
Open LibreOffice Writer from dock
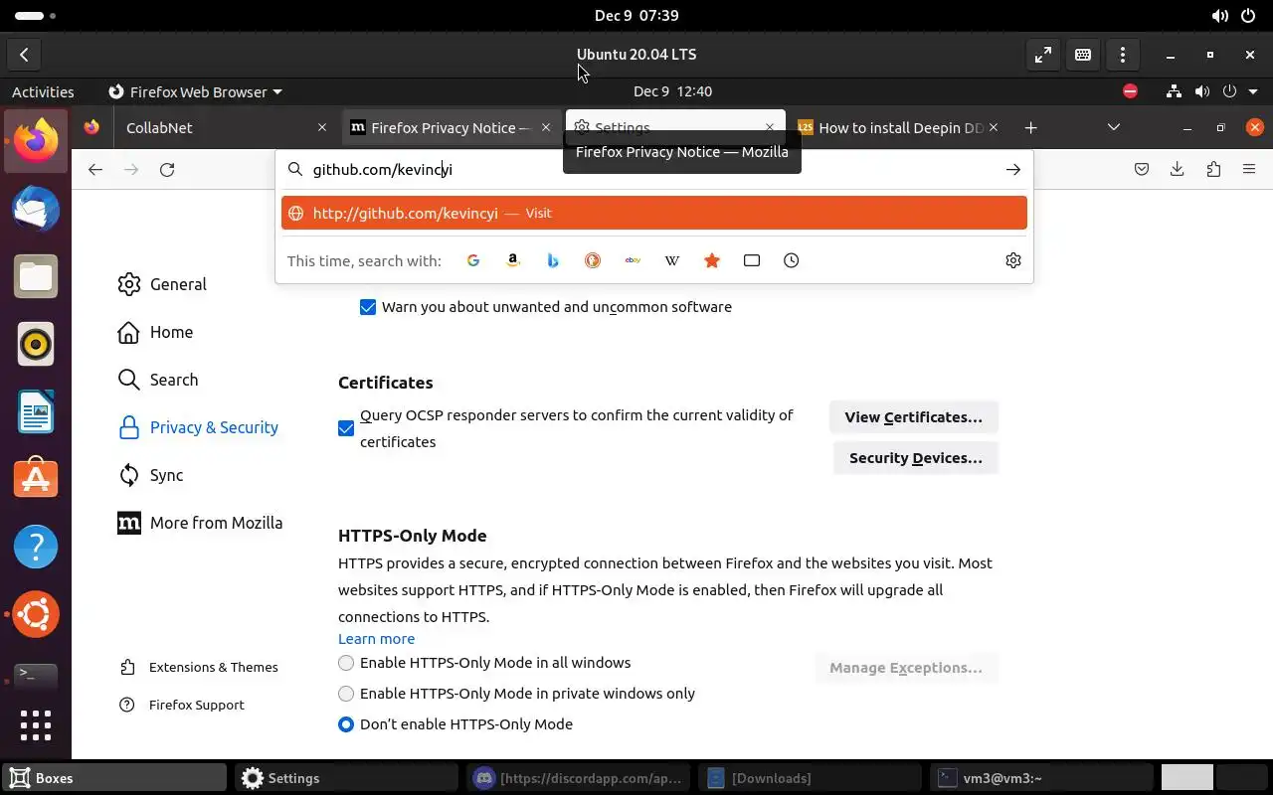pos(36,412)
